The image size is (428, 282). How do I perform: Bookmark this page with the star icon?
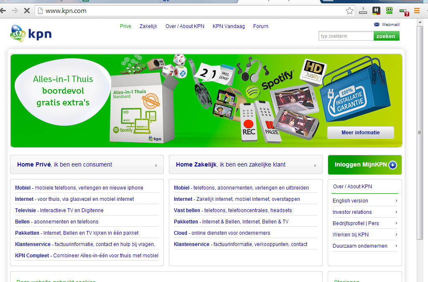click(x=349, y=11)
